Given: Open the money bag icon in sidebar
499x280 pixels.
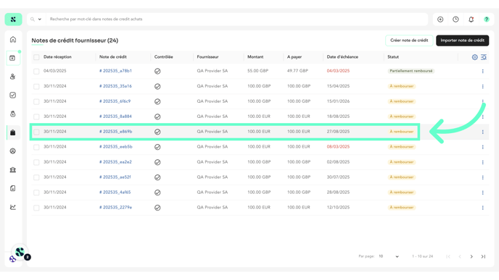Looking at the screenshot, I should 13,114.
